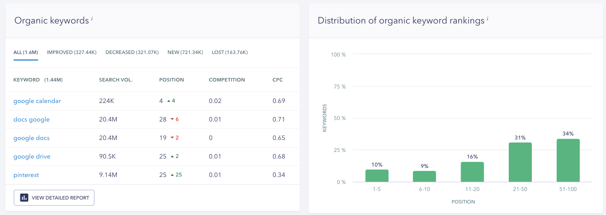Open the pinterest keyword link

pos(26,175)
